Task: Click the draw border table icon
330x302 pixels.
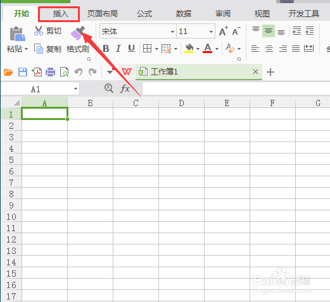Action: click(166, 49)
